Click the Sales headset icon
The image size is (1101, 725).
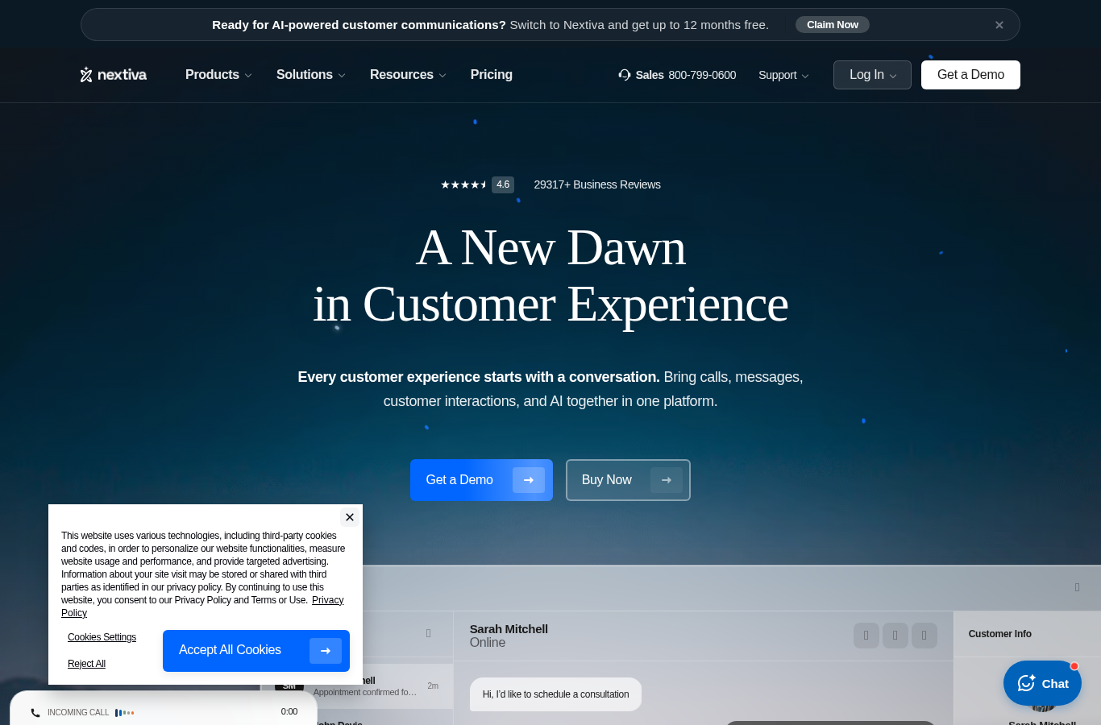tap(625, 75)
